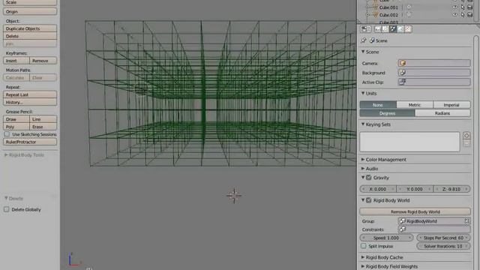Click the Steps Per Second field
The height and width of the screenshot is (270, 480).
443,238
